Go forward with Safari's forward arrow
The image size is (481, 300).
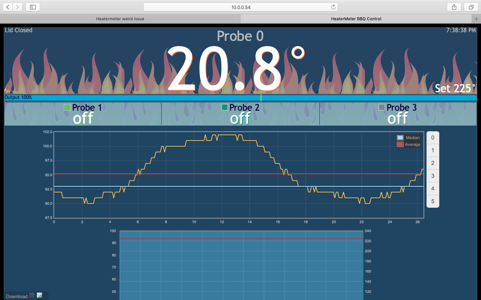click(18, 7)
